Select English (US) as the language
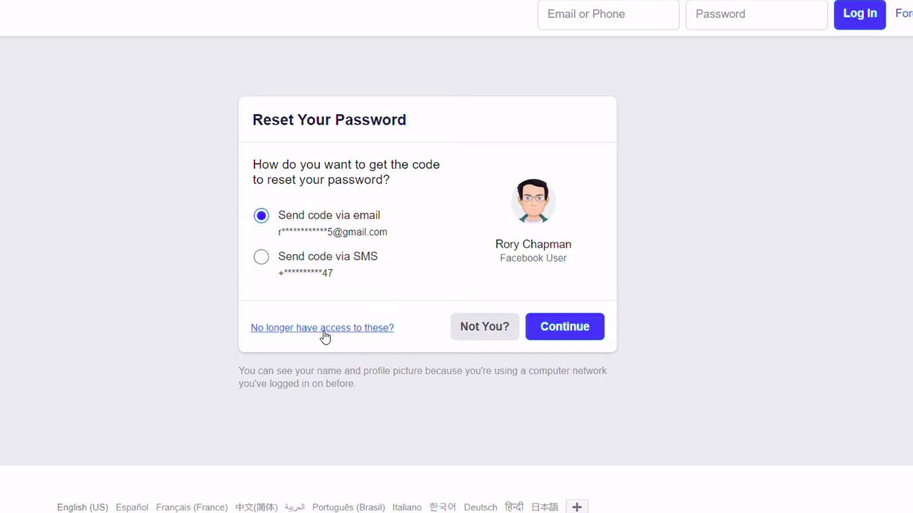913x513 pixels. (x=82, y=507)
